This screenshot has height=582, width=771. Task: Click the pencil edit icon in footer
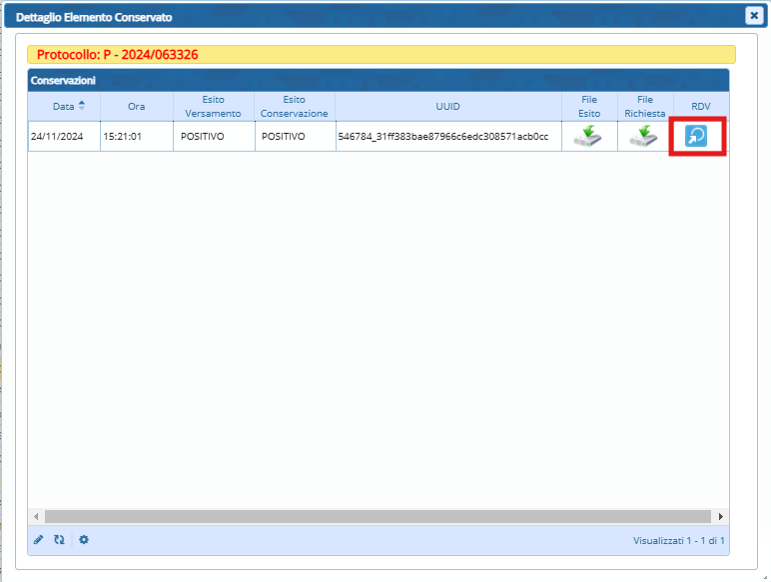tap(39, 540)
